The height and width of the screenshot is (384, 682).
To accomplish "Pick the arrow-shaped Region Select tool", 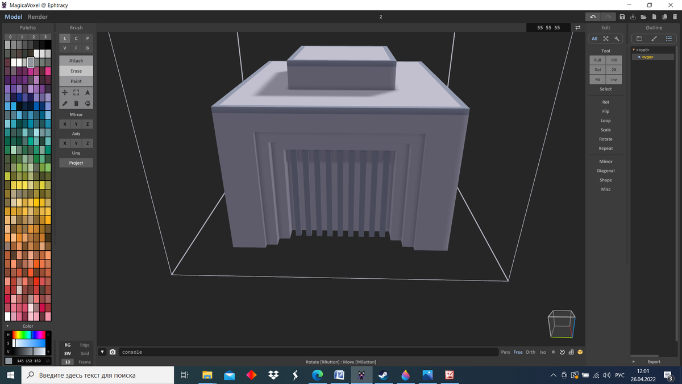I will coord(88,92).
